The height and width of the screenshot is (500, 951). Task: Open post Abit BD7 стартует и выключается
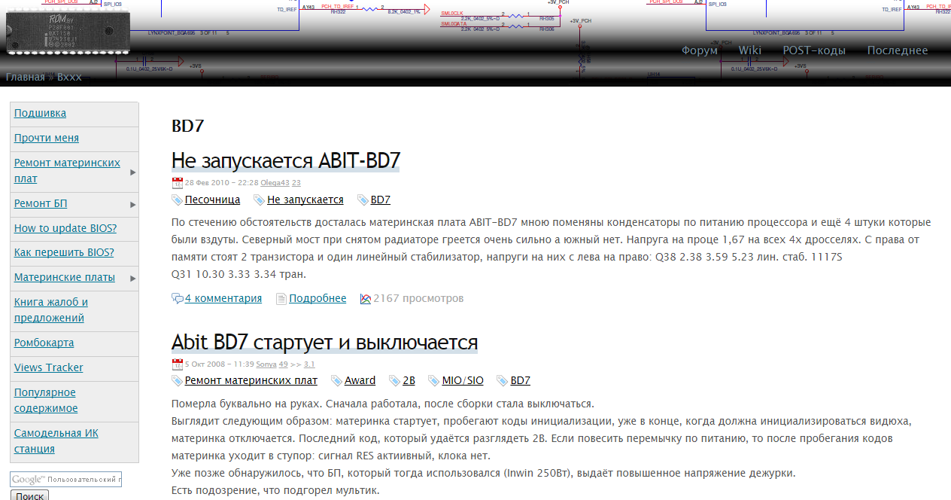point(324,342)
